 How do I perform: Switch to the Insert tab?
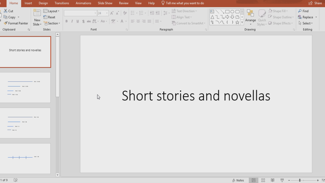point(28,3)
